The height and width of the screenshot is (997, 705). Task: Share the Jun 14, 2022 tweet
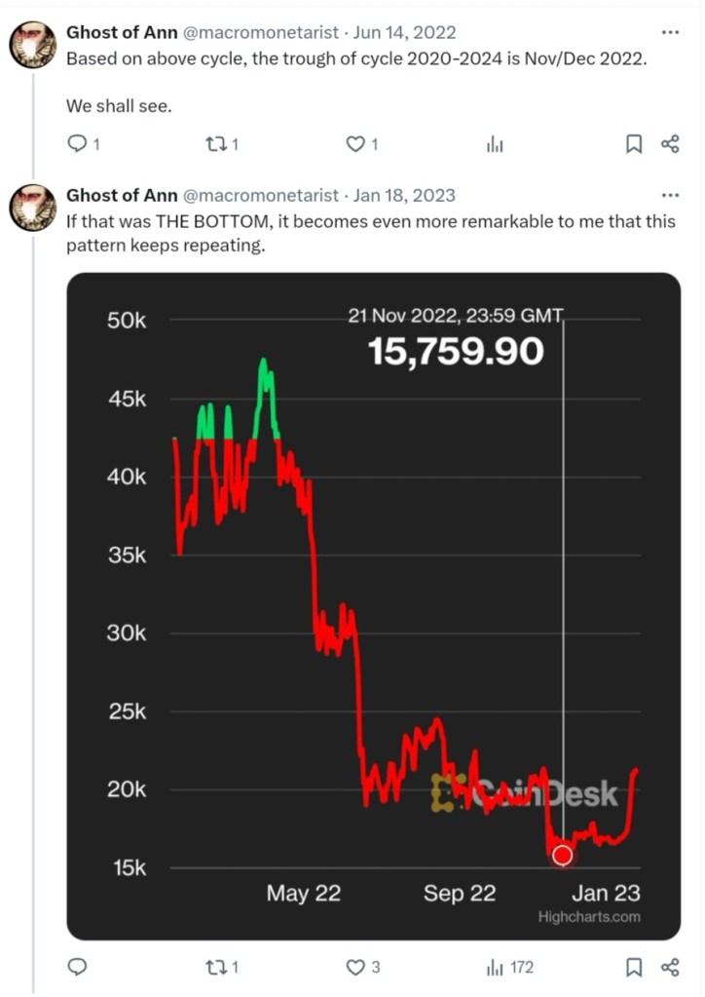point(670,144)
